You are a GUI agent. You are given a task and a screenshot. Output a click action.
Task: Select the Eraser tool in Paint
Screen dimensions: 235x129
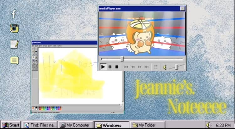(33, 51)
